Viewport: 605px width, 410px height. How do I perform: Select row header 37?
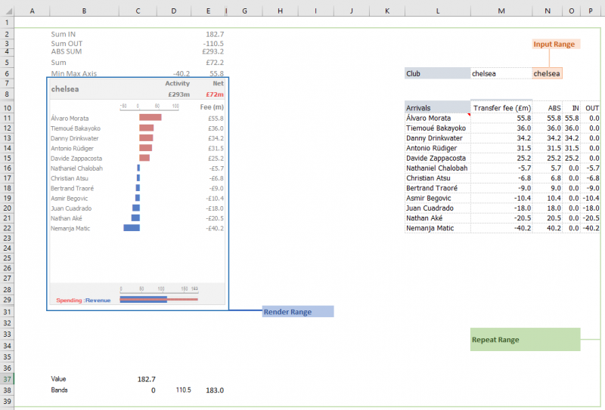coord(7,379)
